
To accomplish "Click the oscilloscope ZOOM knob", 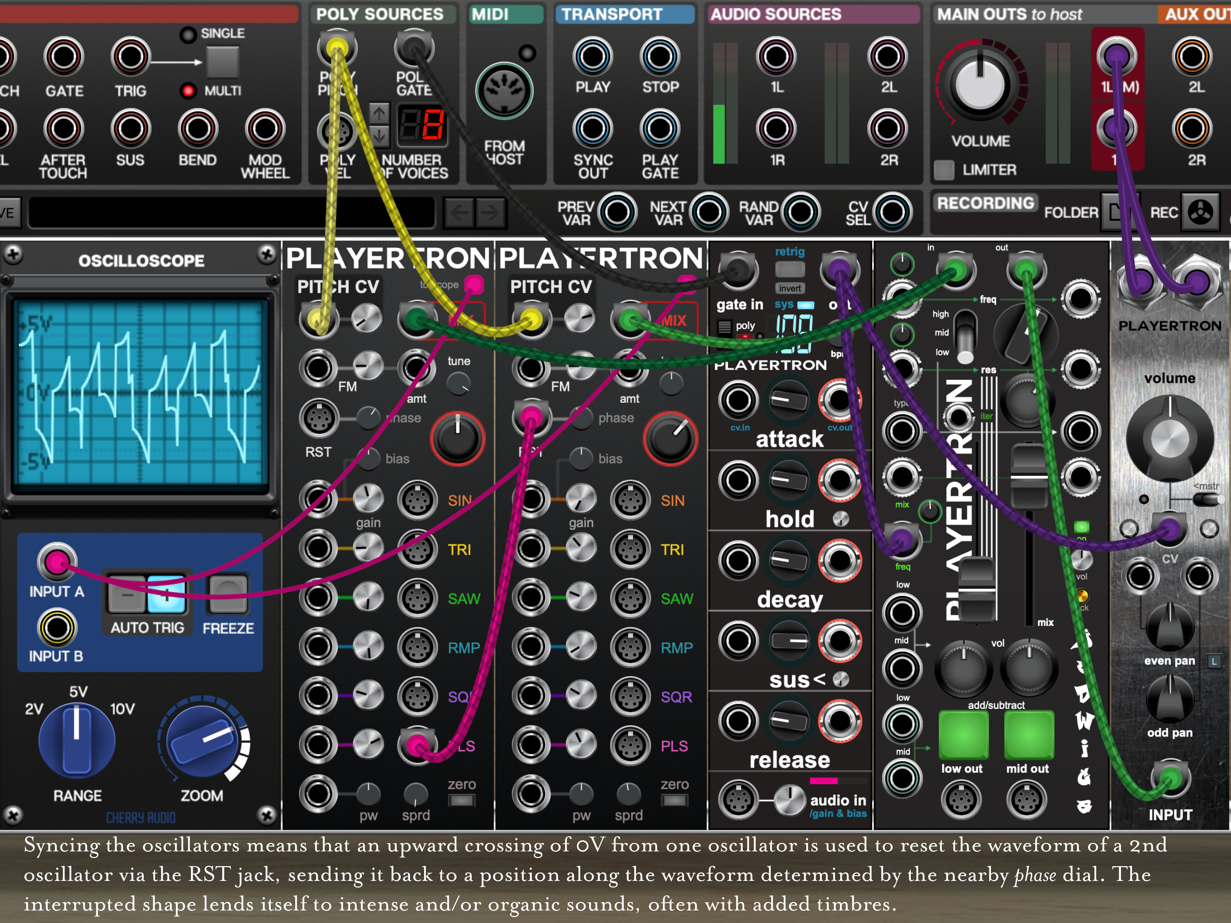I will (202, 741).
